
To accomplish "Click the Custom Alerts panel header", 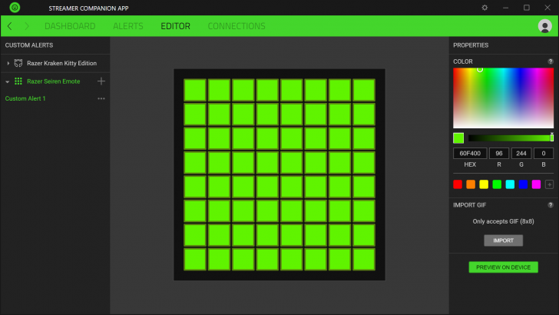I will click(29, 45).
